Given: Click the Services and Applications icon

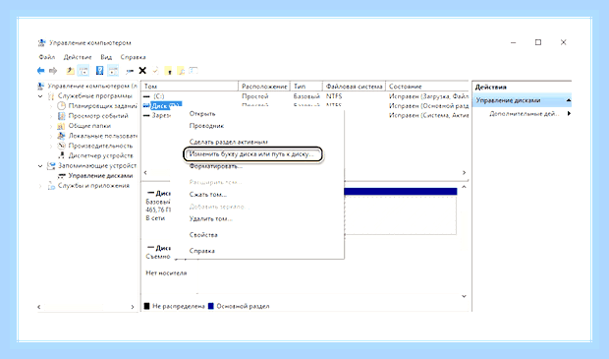Looking at the screenshot, I should (51, 186).
